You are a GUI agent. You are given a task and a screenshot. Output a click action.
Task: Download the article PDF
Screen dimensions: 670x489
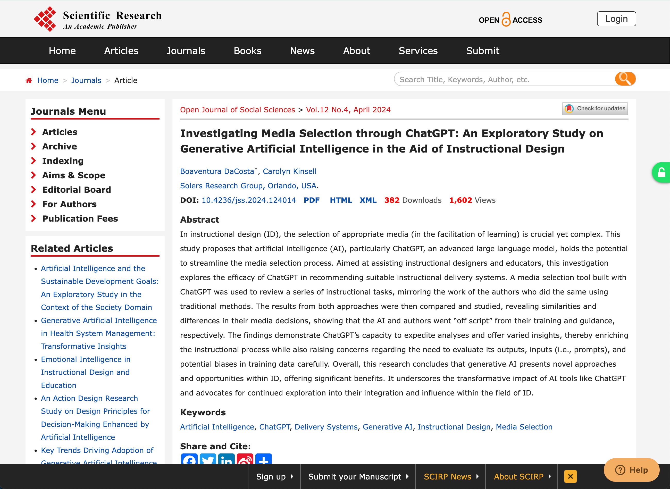(312, 200)
